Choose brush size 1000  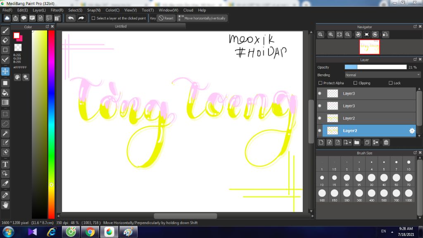tap(409, 195)
